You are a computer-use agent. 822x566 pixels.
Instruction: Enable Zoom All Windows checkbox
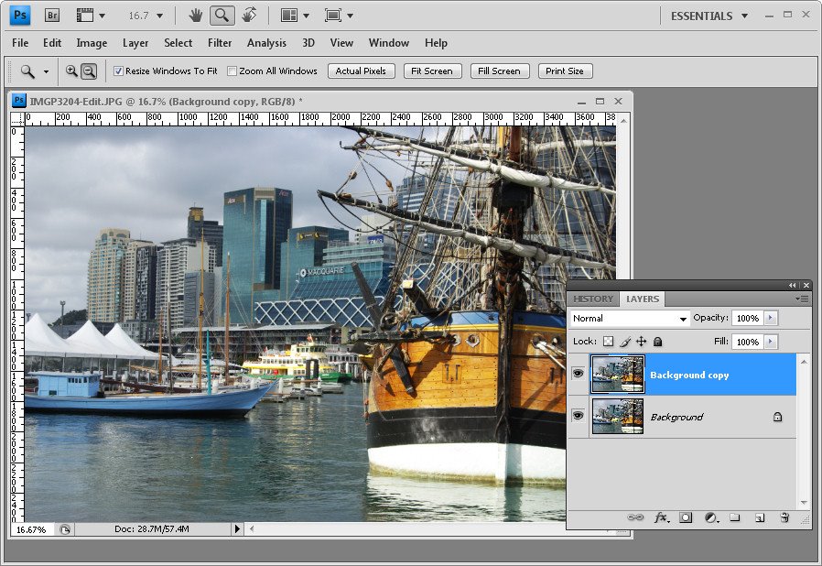[232, 71]
